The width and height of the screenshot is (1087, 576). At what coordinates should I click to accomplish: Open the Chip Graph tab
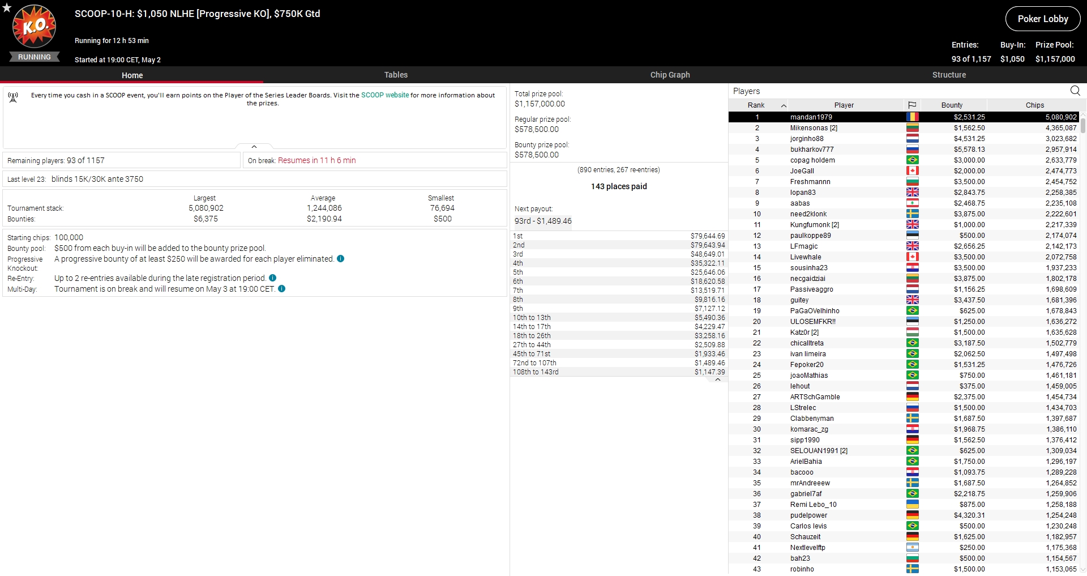pos(670,75)
